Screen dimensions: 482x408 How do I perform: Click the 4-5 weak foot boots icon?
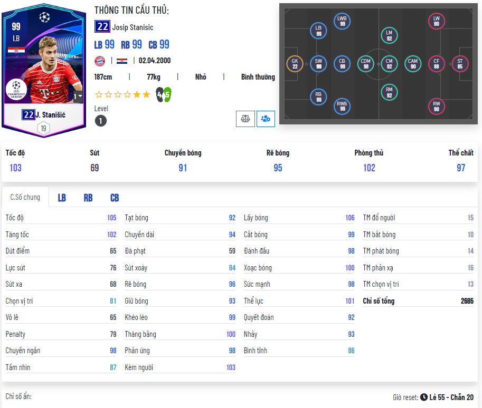point(164,95)
